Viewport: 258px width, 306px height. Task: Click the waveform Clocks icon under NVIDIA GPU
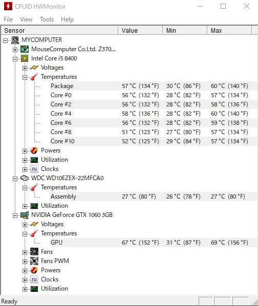click(34, 279)
